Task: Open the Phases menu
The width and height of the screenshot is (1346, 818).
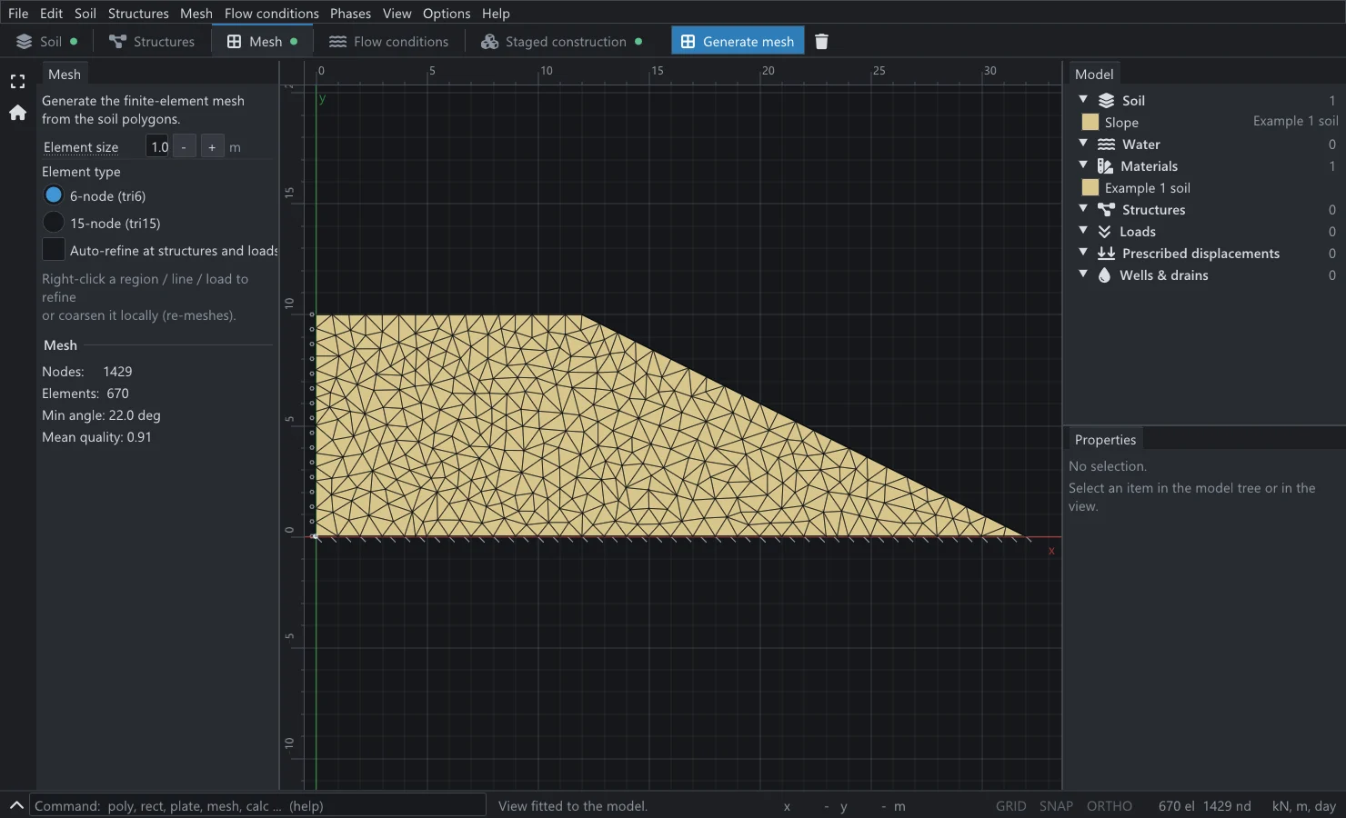Action: click(350, 14)
